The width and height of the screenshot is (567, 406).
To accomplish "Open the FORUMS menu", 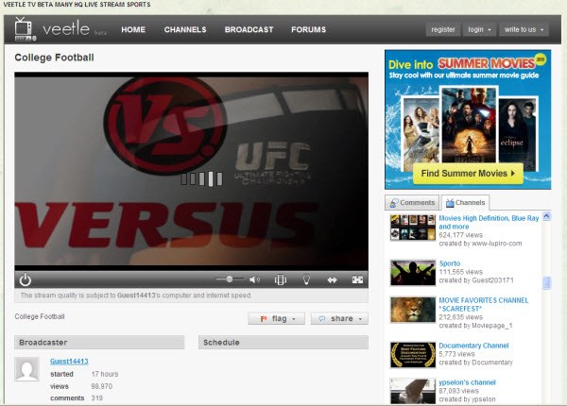I will click(x=308, y=29).
